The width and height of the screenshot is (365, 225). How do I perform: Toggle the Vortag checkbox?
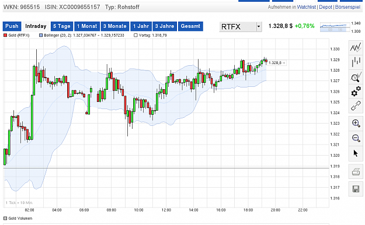(135, 36)
